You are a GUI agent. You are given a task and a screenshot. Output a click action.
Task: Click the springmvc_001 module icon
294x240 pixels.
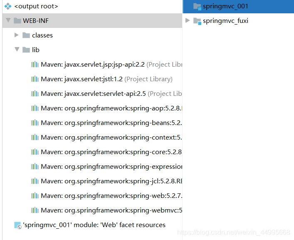(x=197, y=6)
